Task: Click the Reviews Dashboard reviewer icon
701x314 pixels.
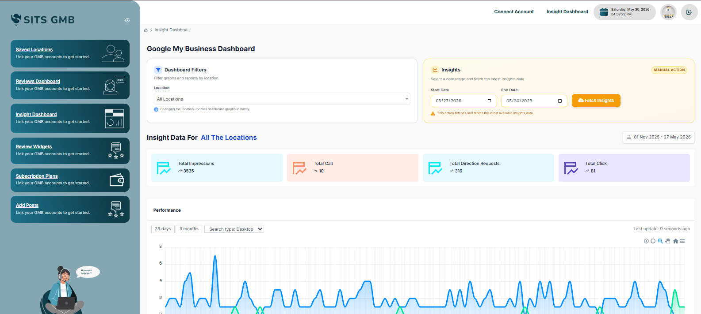Action: [x=114, y=85]
